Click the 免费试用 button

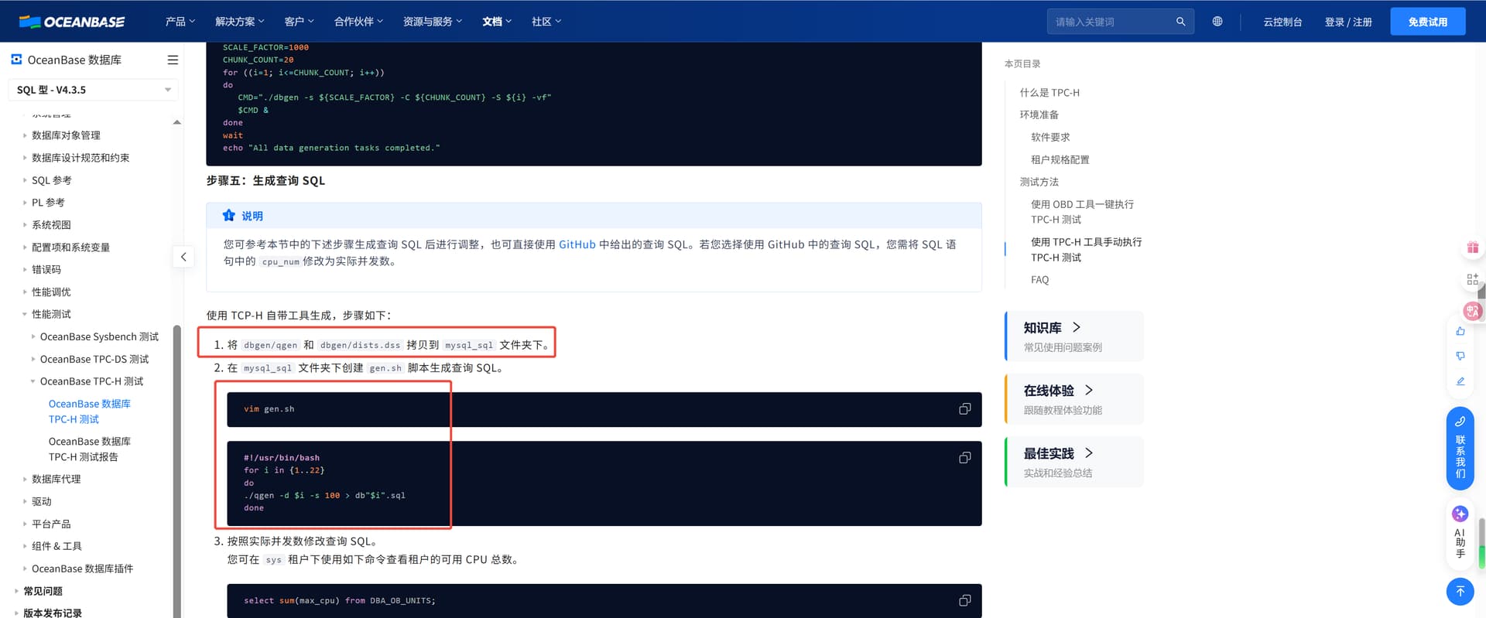coord(1428,22)
